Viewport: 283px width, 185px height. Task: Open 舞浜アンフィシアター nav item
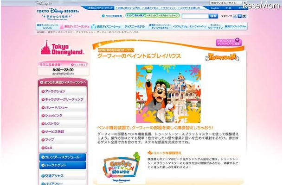click(x=235, y=26)
